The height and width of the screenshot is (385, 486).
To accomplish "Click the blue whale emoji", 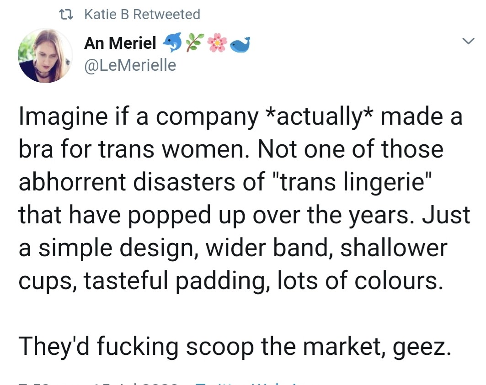I will [239, 44].
